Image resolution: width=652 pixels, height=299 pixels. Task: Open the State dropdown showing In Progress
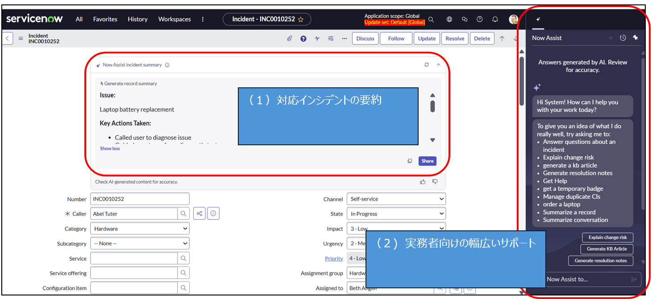tap(396, 213)
